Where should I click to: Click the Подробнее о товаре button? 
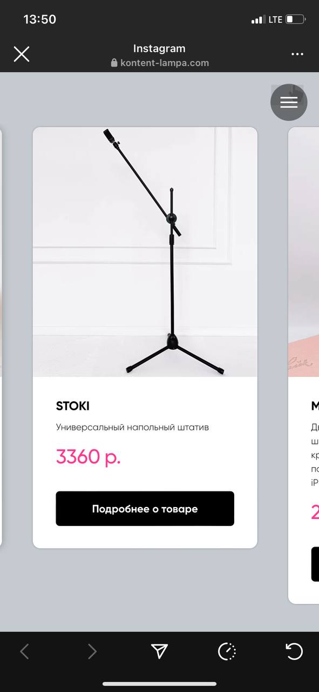pyautogui.click(x=145, y=509)
